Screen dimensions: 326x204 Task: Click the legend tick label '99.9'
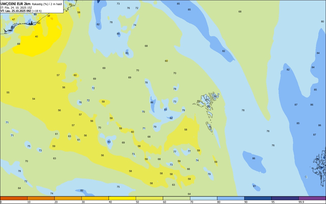301,202
